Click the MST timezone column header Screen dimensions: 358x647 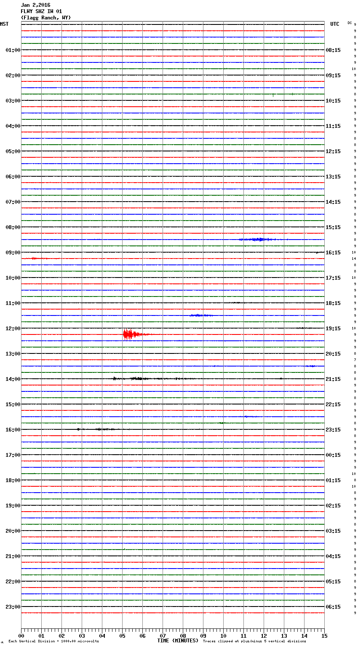pyautogui.click(x=4, y=24)
